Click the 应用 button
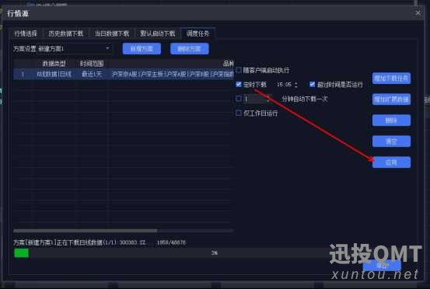The height and width of the screenshot is (289, 430). coord(391,162)
